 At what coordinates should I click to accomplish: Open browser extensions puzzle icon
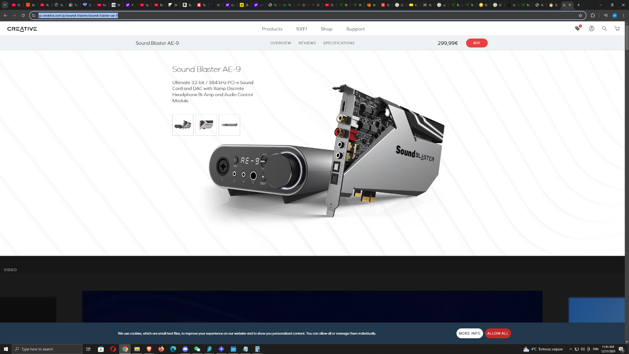click(593, 15)
